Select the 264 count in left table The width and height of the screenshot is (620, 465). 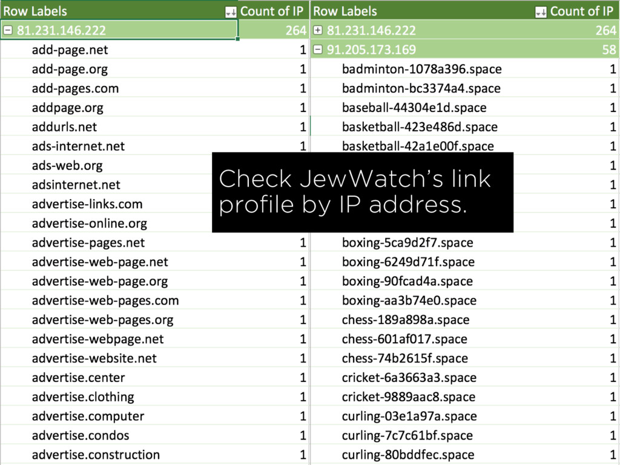pos(295,30)
